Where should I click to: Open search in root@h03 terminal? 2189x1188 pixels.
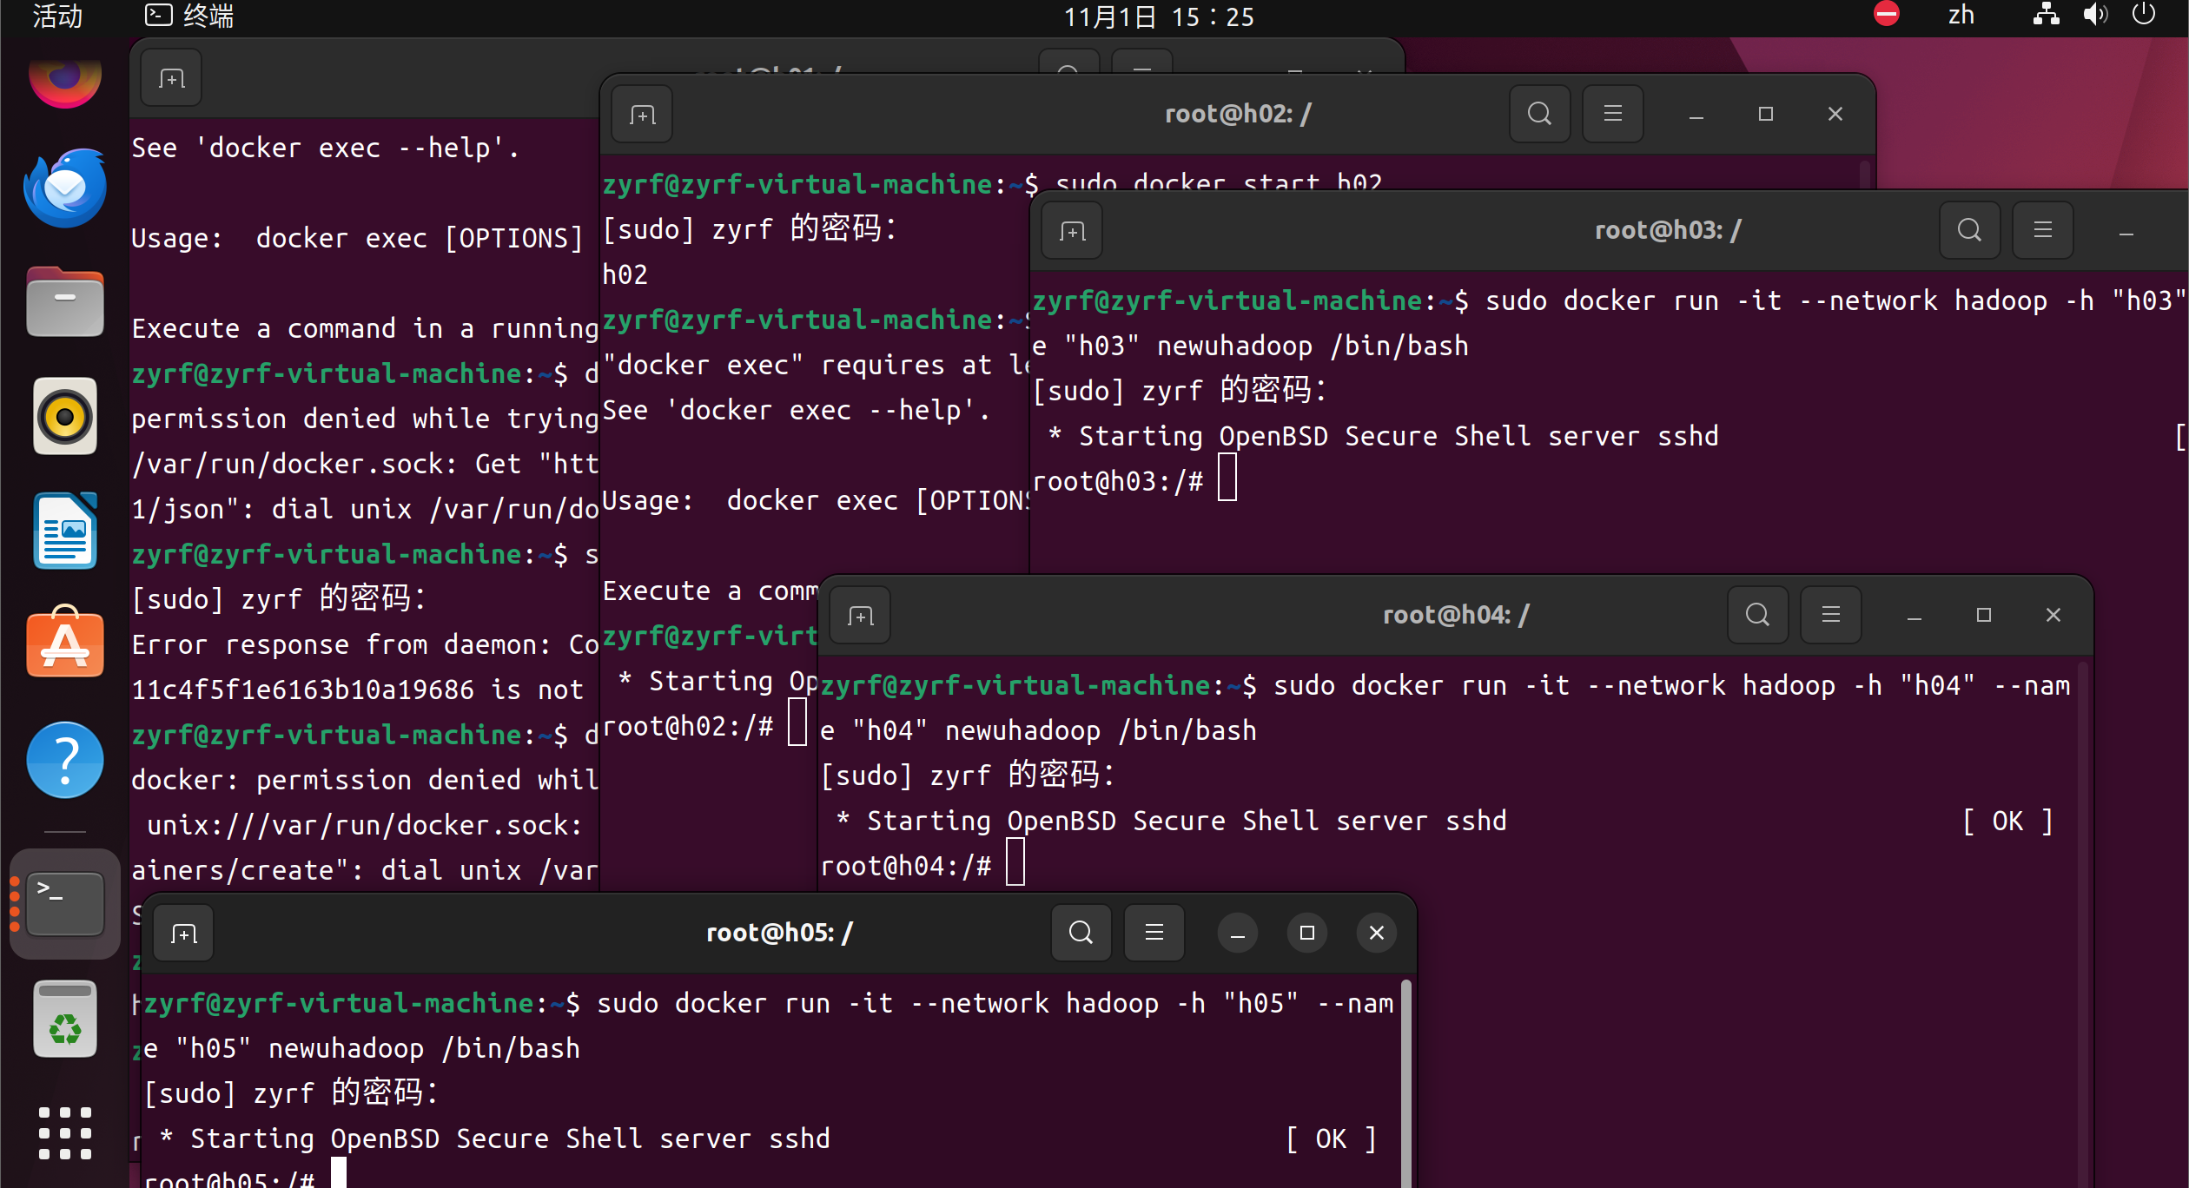1969,230
